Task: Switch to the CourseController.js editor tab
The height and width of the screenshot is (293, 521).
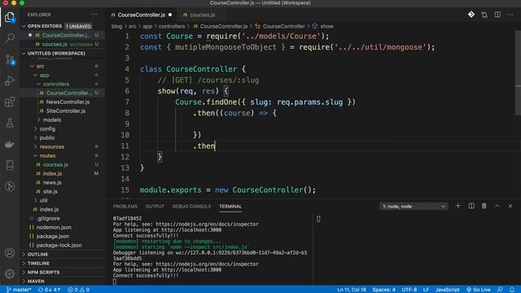Action: coord(141,15)
